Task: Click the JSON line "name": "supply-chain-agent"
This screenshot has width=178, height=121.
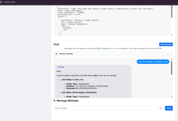Action: 70,11
